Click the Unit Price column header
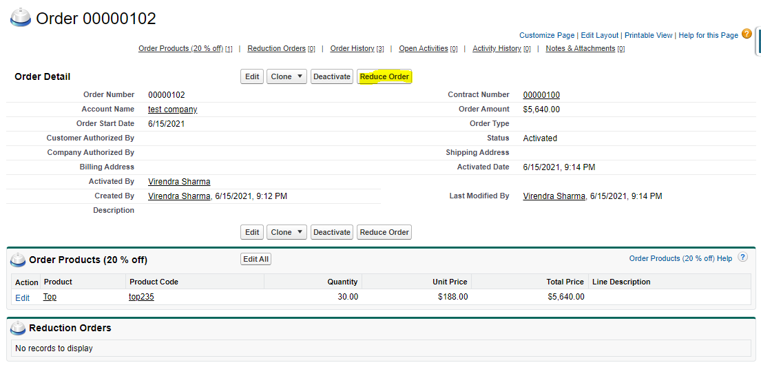The height and width of the screenshot is (365, 761). (450, 282)
